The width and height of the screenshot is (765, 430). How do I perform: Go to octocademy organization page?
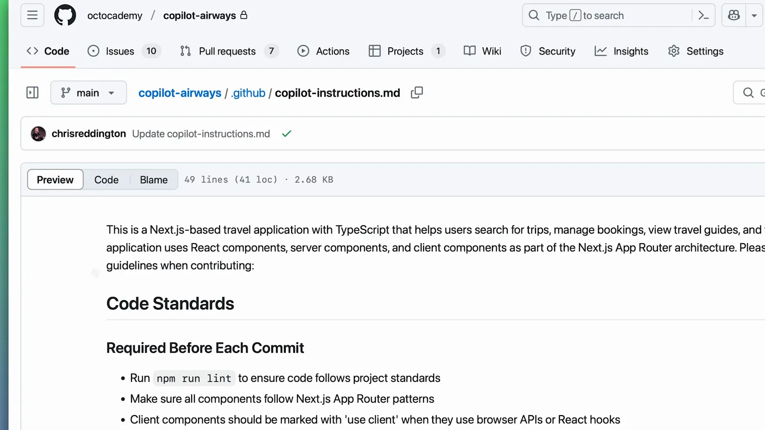point(115,15)
